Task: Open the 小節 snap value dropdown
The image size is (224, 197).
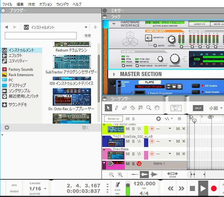Action: click(221, 108)
